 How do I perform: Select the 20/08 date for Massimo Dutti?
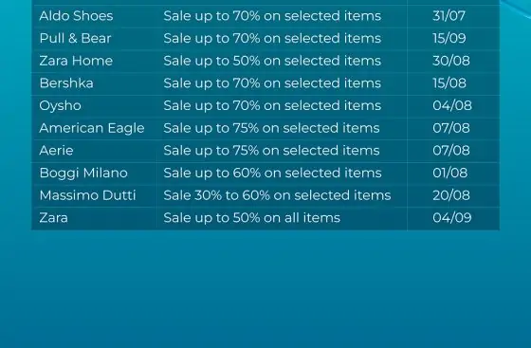pyautogui.click(x=451, y=195)
